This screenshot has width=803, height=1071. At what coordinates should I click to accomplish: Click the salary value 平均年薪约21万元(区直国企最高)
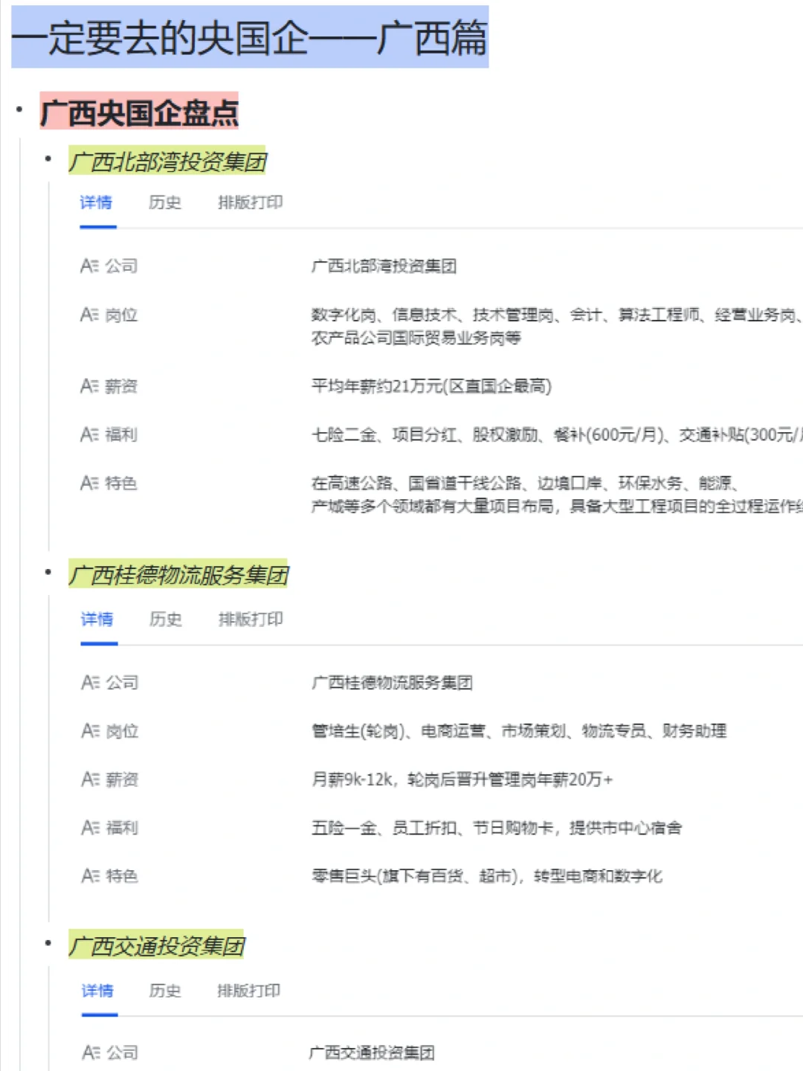click(431, 386)
